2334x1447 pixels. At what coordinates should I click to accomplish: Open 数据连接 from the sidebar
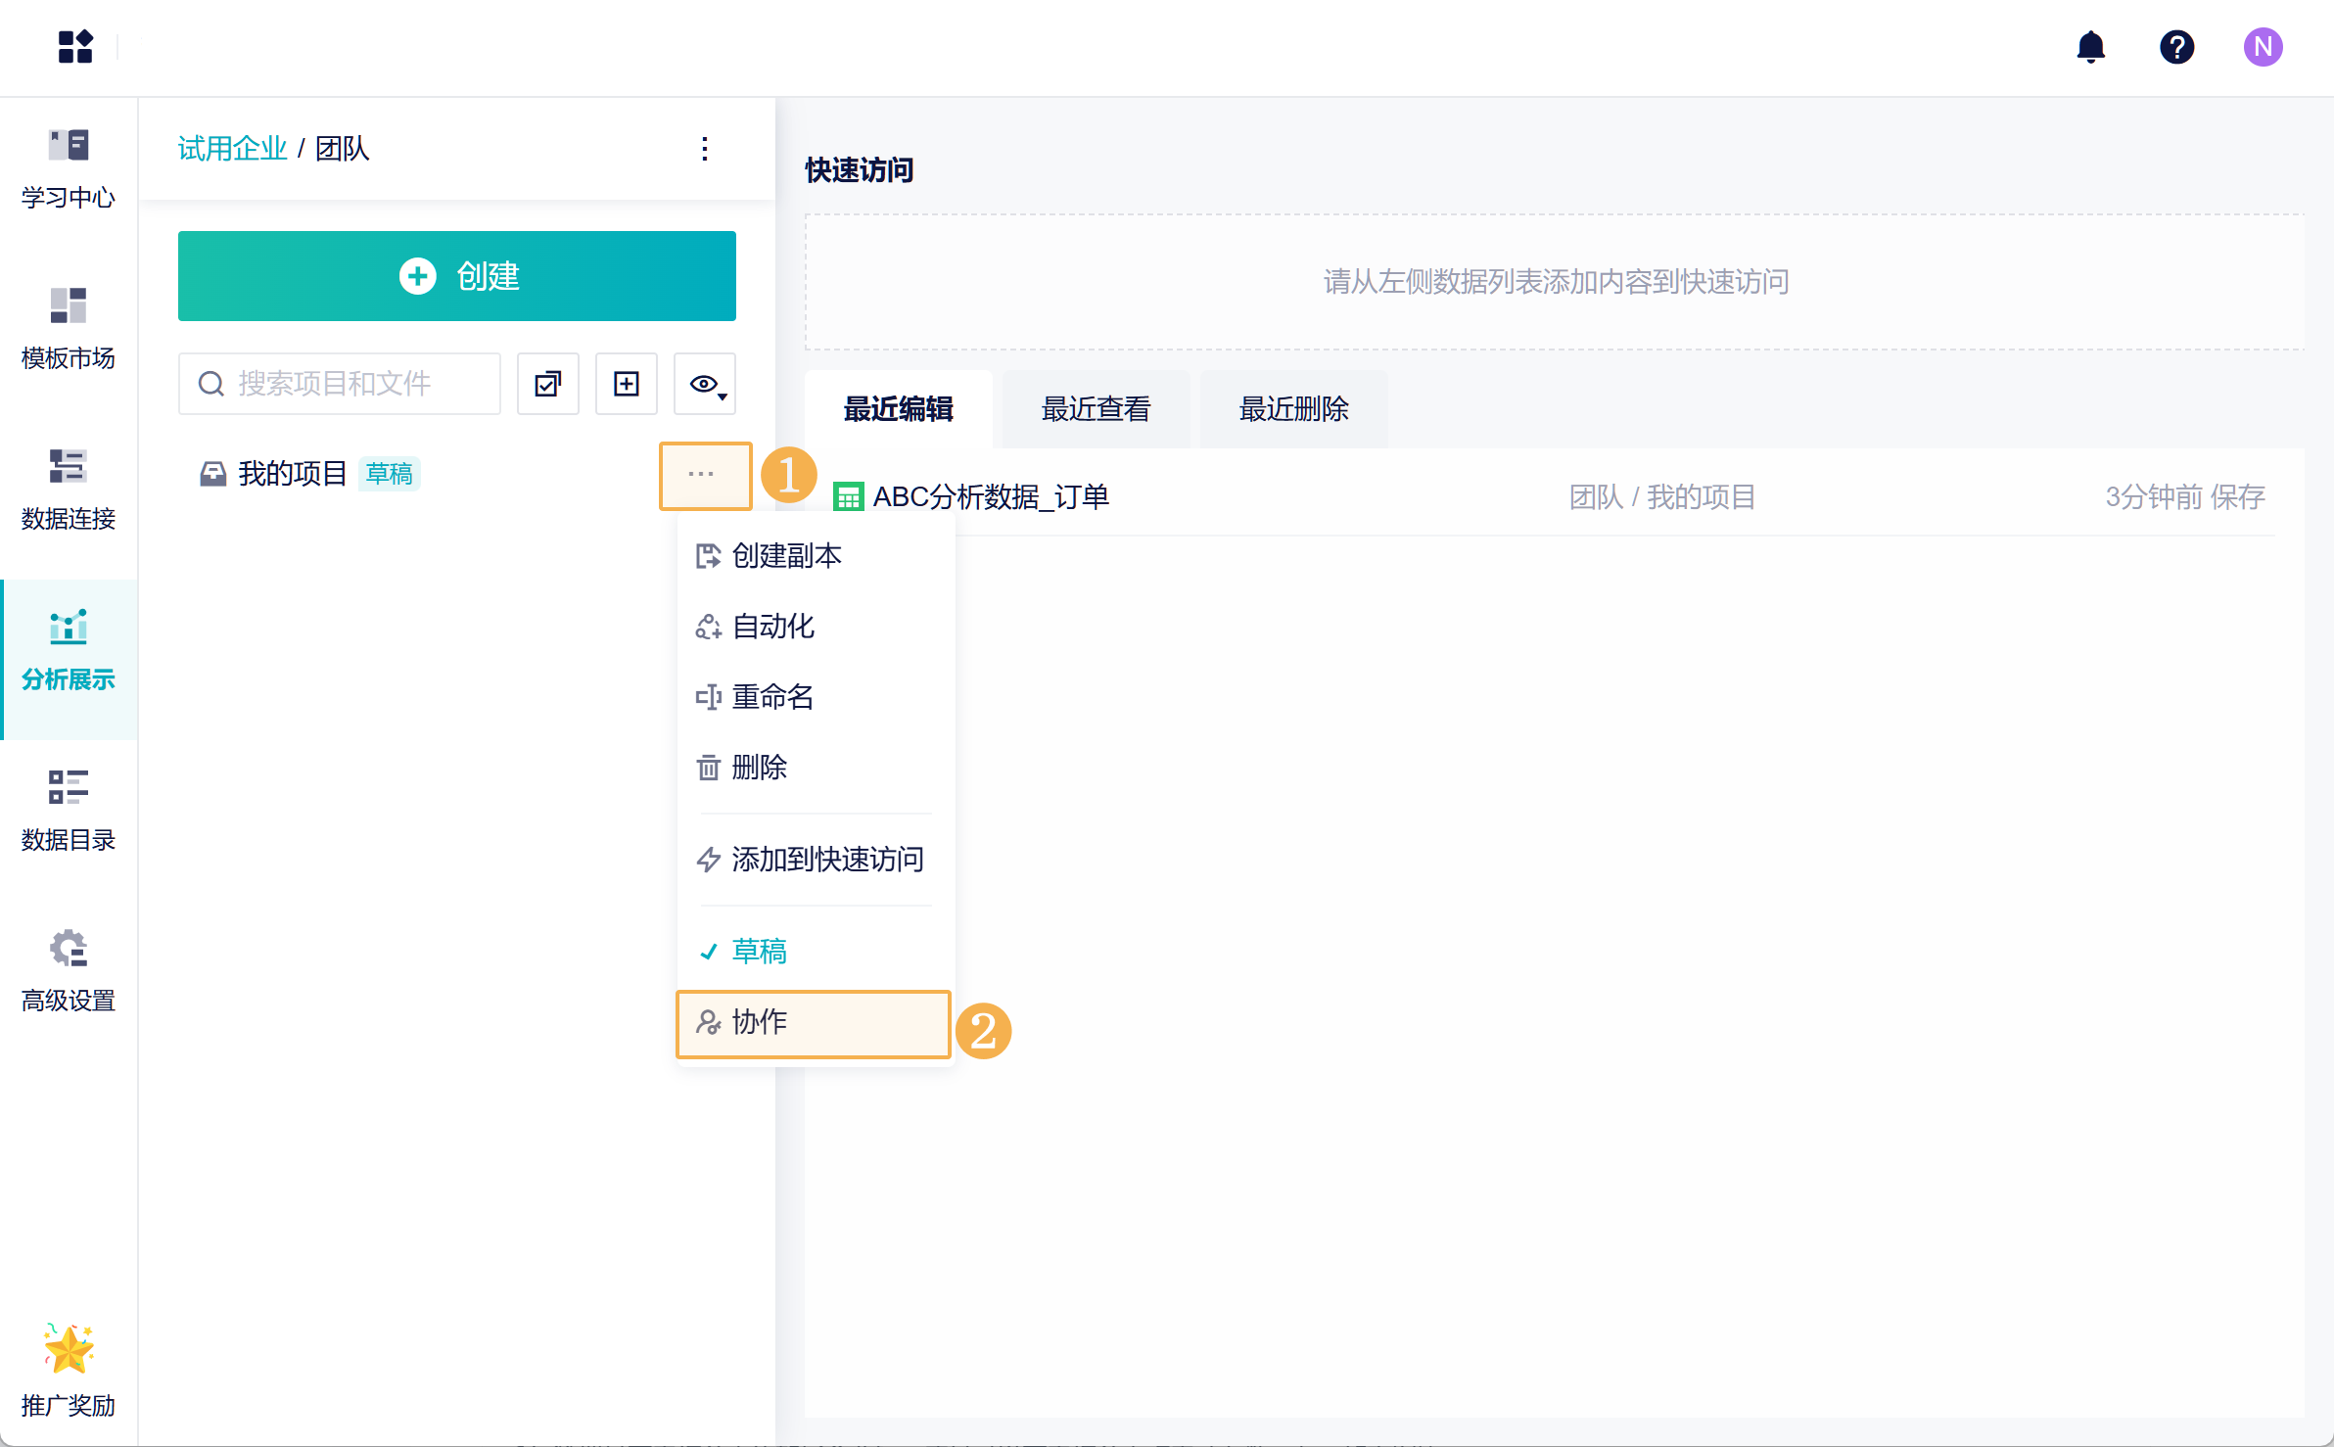click(69, 490)
